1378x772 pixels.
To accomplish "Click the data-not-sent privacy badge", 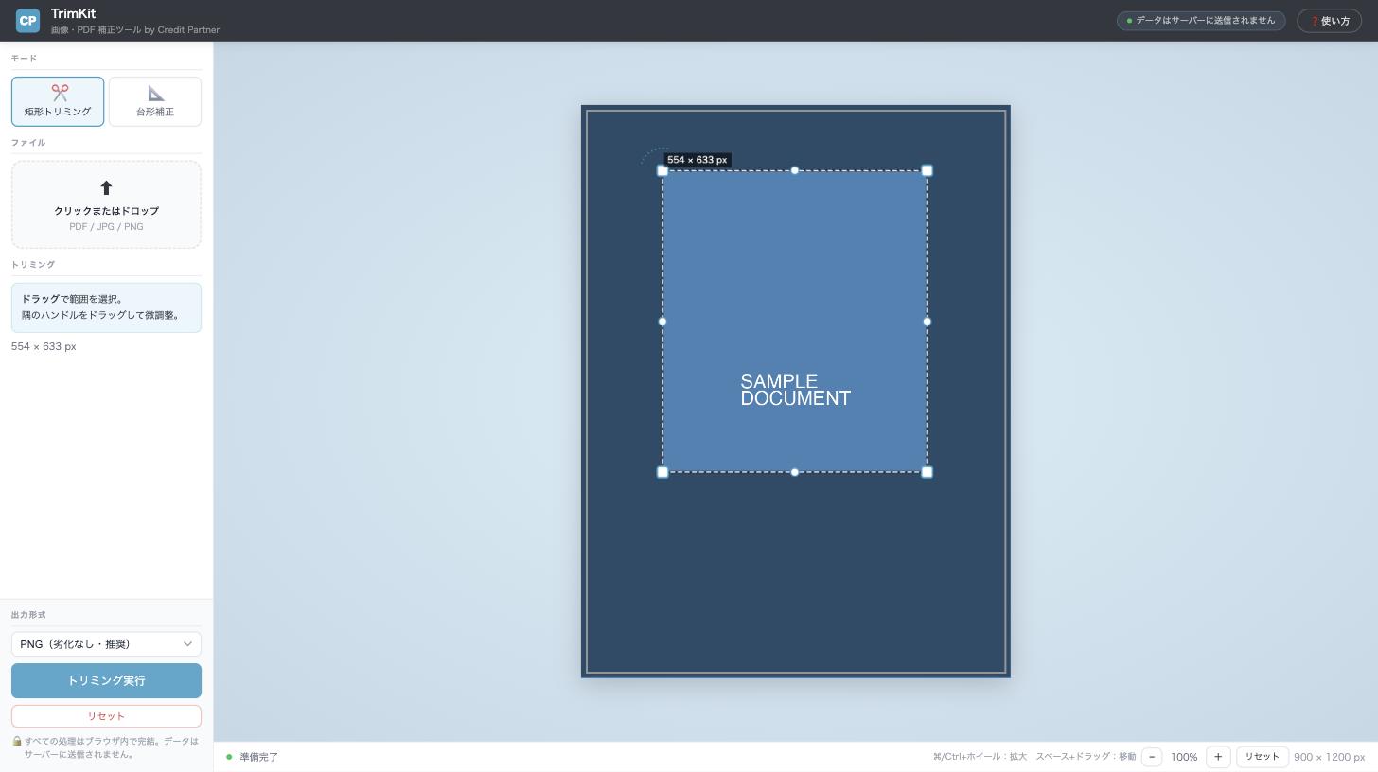I will (1201, 21).
